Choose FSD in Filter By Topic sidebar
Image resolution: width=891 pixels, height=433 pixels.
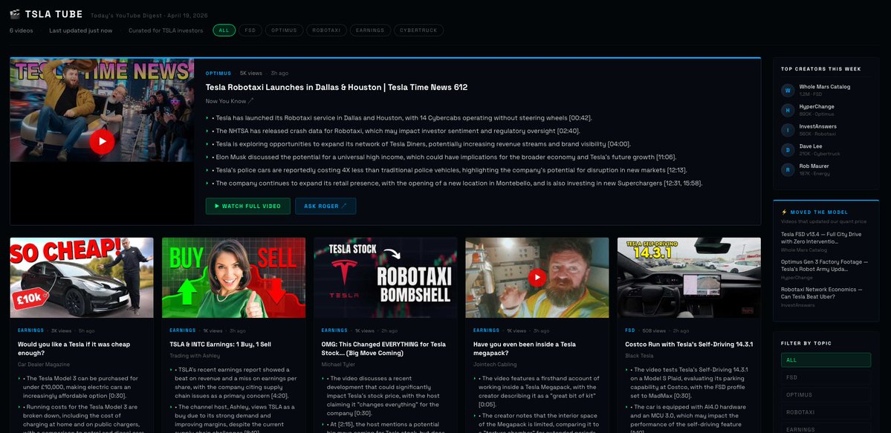[826, 377]
